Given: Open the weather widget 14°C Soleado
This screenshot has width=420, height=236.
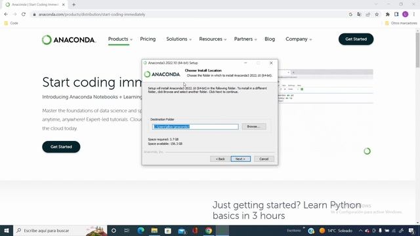Looking at the screenshot, I should coord(335,230).
